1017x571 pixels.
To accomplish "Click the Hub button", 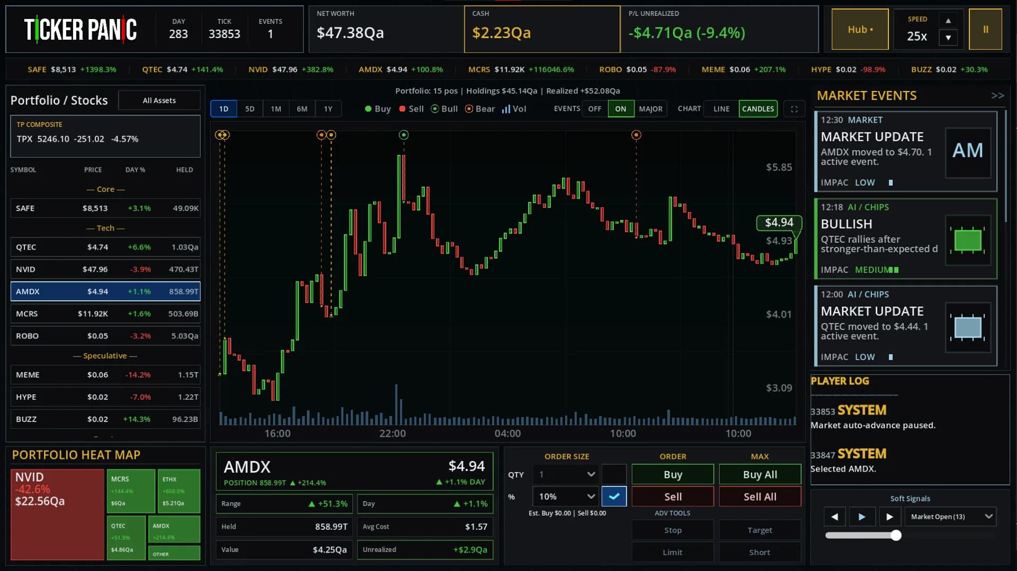I will (x=860, y=30).
